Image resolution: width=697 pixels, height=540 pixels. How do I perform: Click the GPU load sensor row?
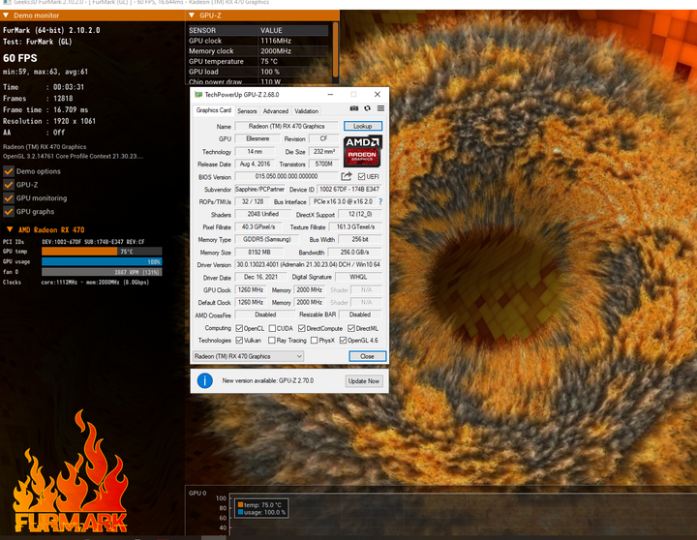258,72
